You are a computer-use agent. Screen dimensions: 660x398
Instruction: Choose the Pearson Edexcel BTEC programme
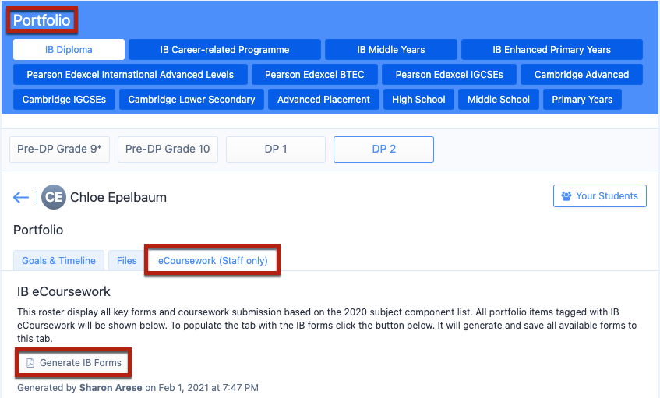(309, 75)
